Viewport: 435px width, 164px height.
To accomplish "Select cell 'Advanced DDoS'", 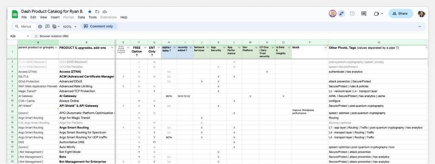I will pyautogui.click(x=87, y=81).
